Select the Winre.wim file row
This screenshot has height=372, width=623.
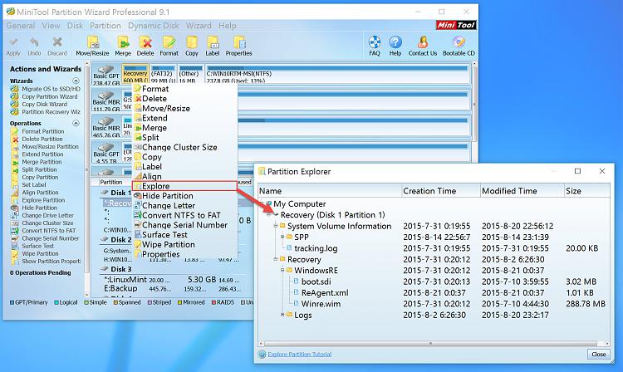tap(433, 304)
